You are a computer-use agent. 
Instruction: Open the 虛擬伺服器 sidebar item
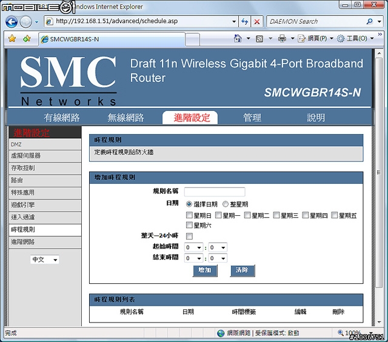pyautogui.click(x=45, y=156)
